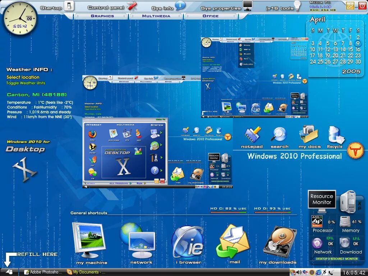Click the Select location link
This screenshot has height=276, width=368.
click(x=23, y=77)
